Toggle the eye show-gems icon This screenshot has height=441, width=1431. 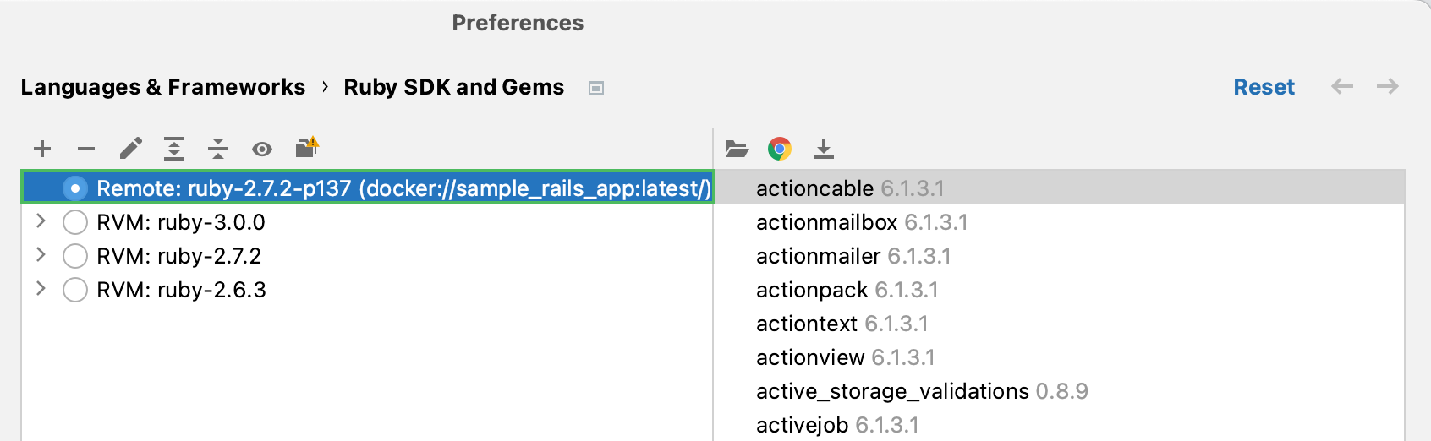pyautogui.click(x=262, y=150)
